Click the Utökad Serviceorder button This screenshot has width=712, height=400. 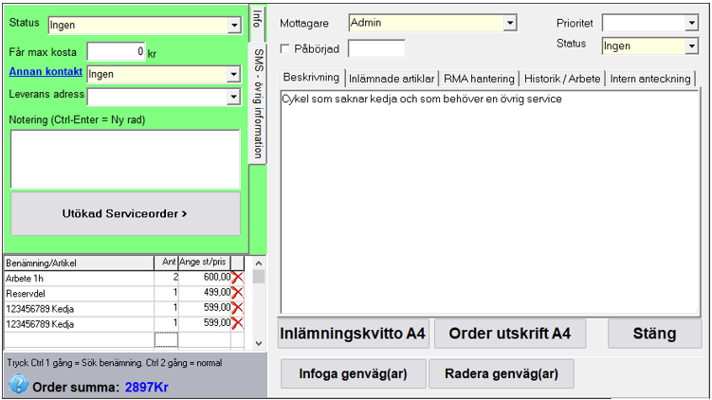tap(125, 214)
